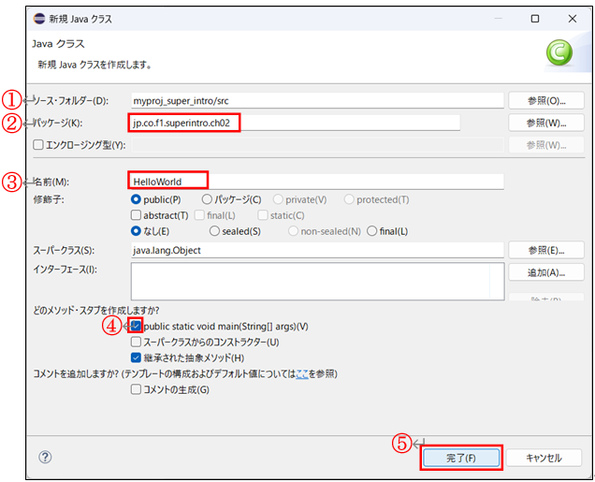Open the template settings link ここ
Viewport: 595px width, 482px height.
302,373
